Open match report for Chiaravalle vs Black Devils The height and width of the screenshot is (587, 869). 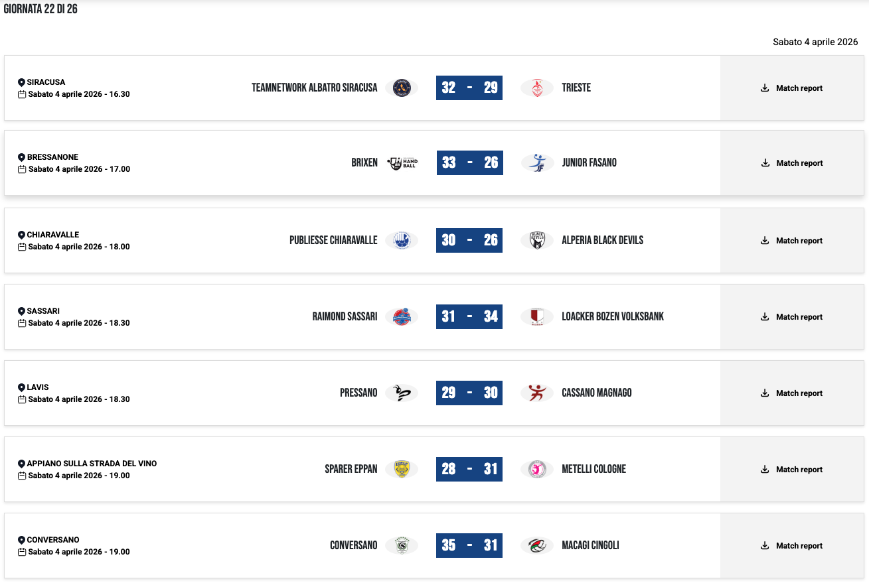[792, 241]
